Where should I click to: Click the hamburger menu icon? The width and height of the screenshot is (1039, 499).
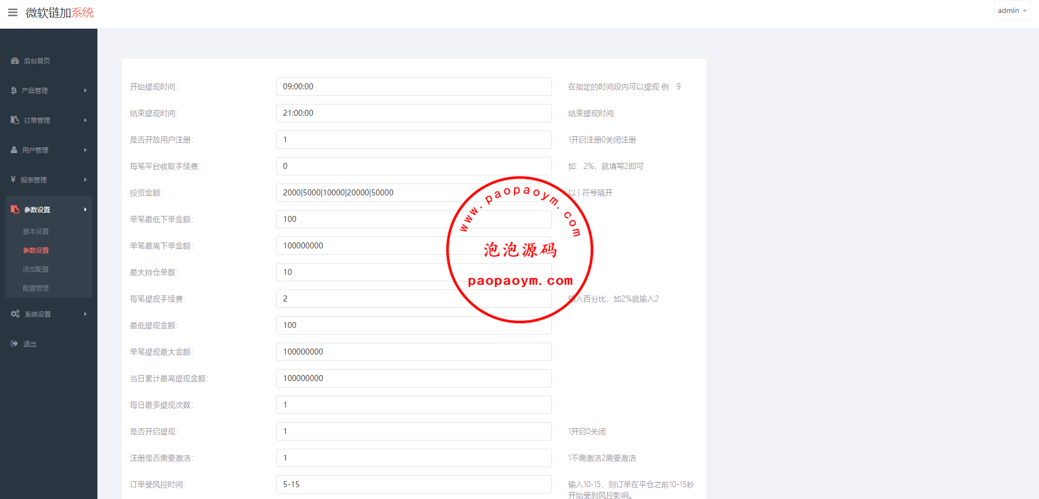click(13, 12)
